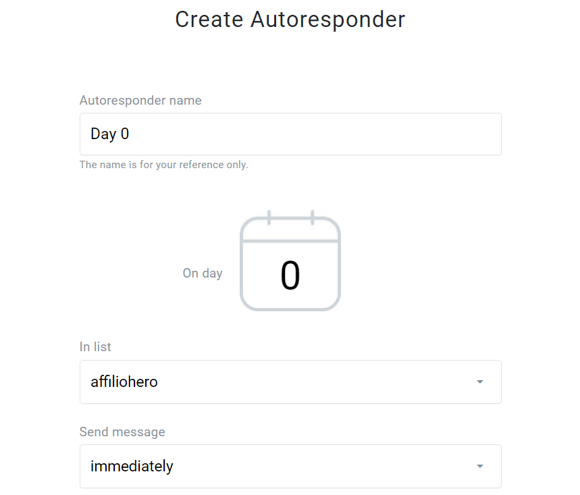
Task: Click the Send message label
Action: [122, 432]
